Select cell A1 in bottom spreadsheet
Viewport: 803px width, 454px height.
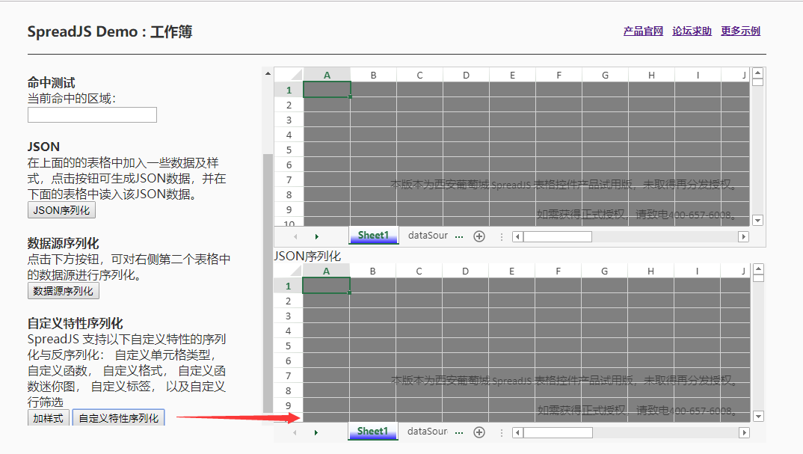[x=326, y=286]
